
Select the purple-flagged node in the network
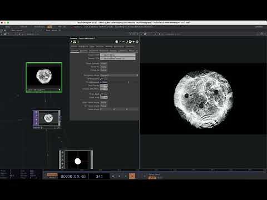pos(47,119)
